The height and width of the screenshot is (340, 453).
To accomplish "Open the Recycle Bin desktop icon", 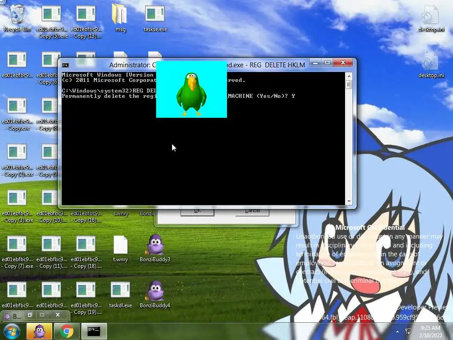I will click(x=17, y=18).
